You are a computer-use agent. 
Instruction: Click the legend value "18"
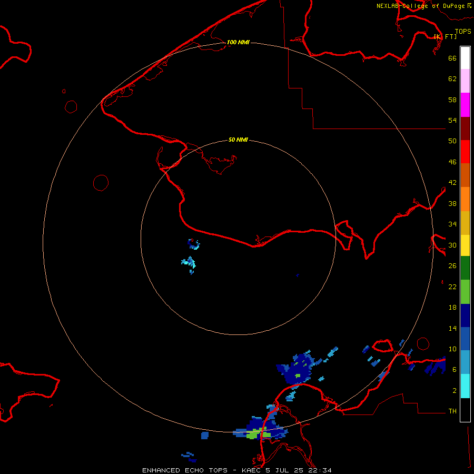coord(452,308)
